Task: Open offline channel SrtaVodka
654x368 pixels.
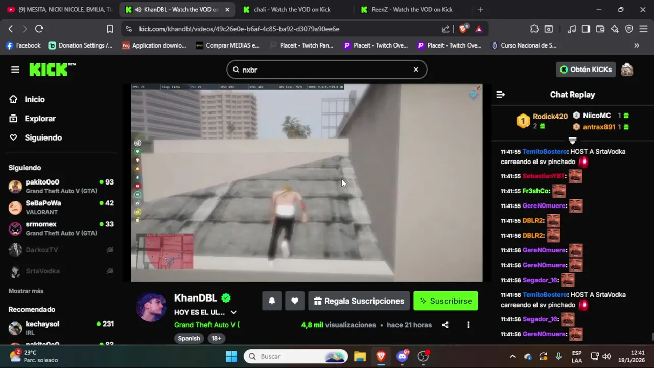Action: pyautogui.click(x=61, y=271)
